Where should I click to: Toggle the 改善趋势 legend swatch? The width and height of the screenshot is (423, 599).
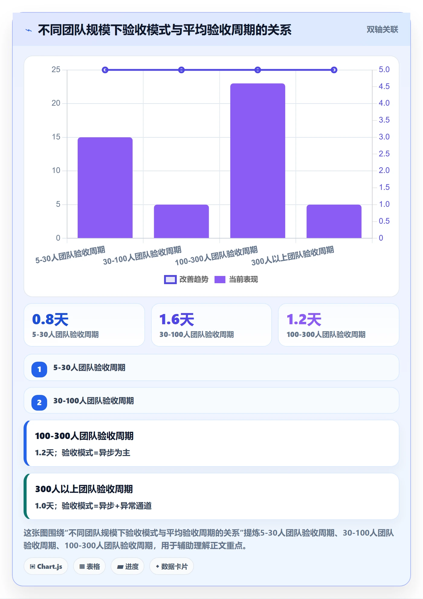[x=170, y=280]
